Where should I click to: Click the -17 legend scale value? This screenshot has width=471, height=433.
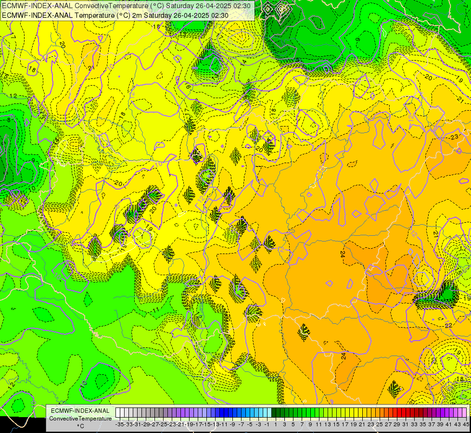pyautogui.click(x=198, y=425)
